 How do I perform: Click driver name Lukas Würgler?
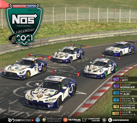tap(127, 86)
